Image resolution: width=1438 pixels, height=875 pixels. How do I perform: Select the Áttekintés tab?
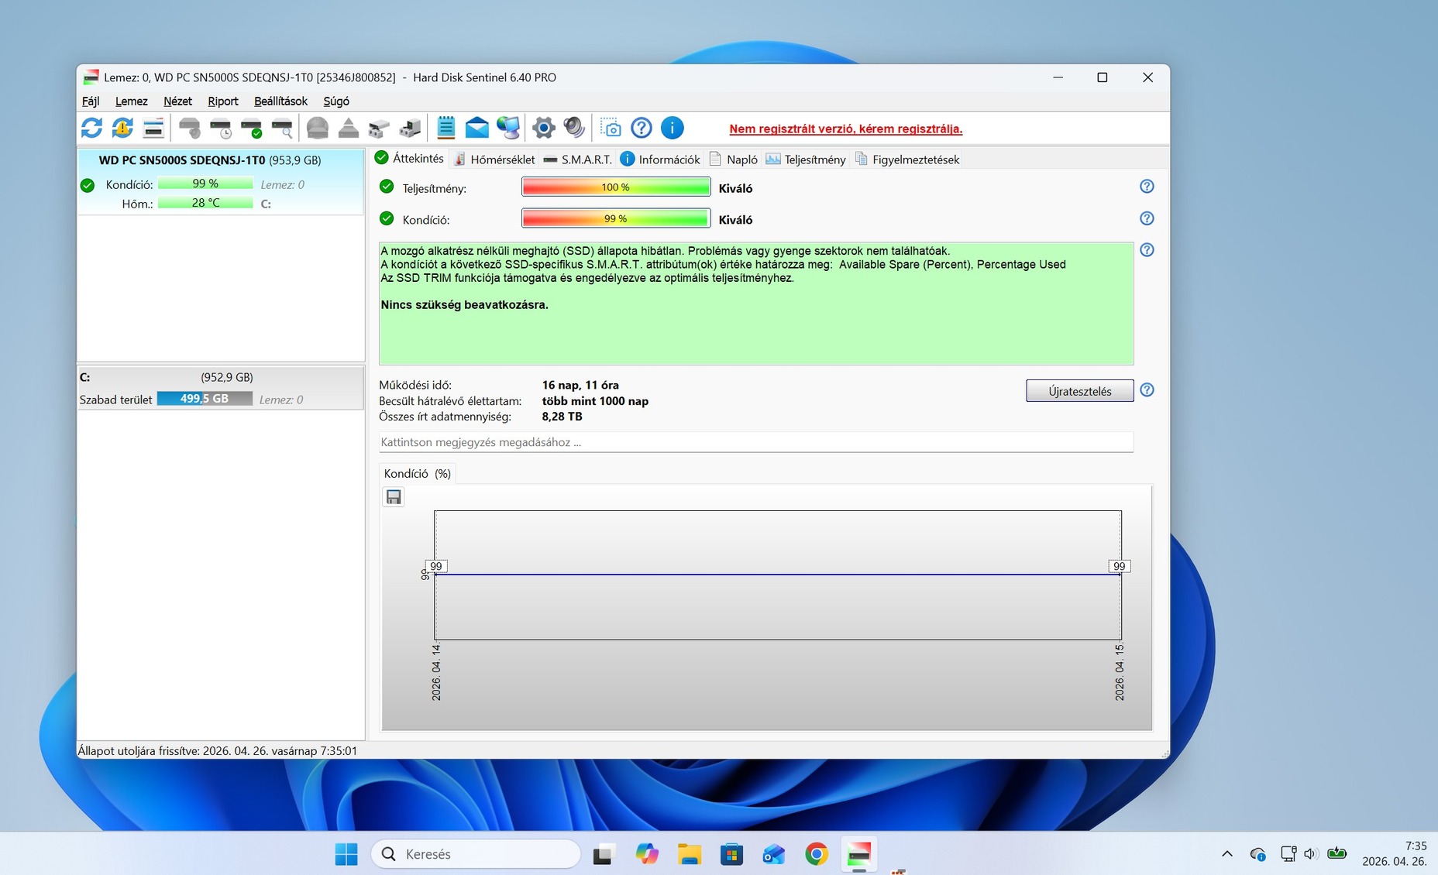pyautogui.click(x=409, y=159)
